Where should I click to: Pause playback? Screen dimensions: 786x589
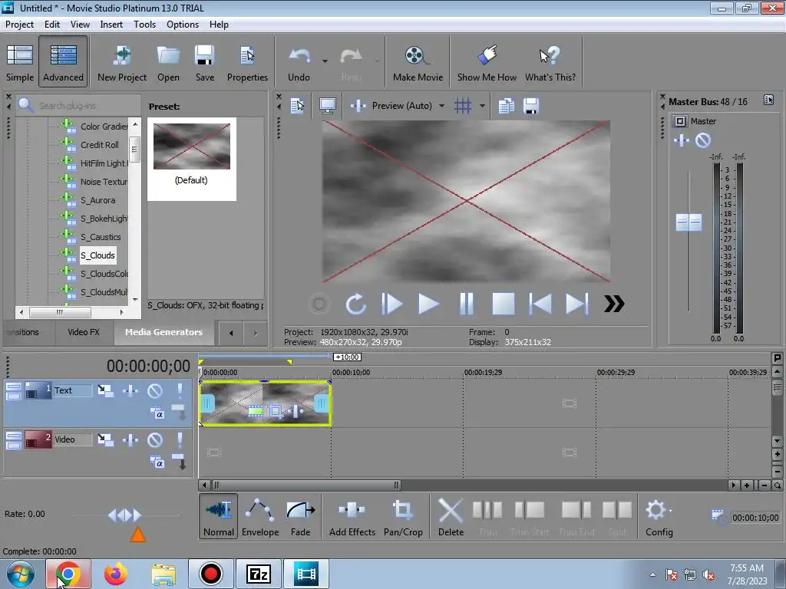[x=466, y=304]
